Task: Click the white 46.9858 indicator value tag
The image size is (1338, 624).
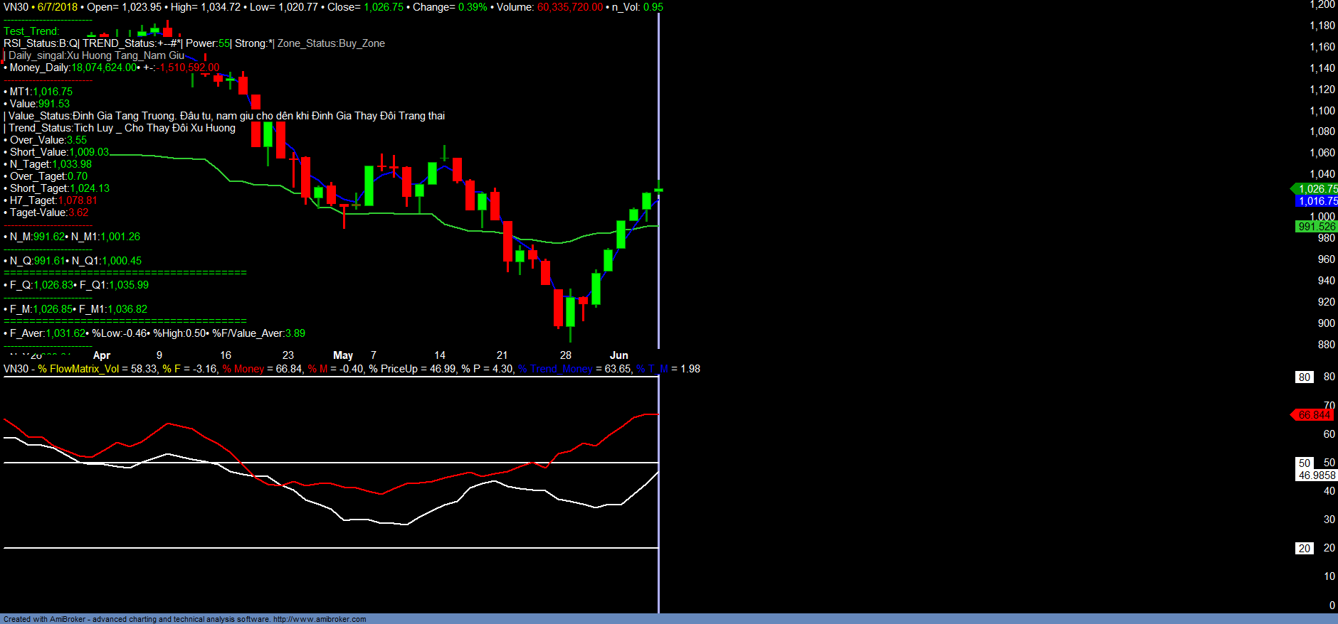Action: 1317,475
